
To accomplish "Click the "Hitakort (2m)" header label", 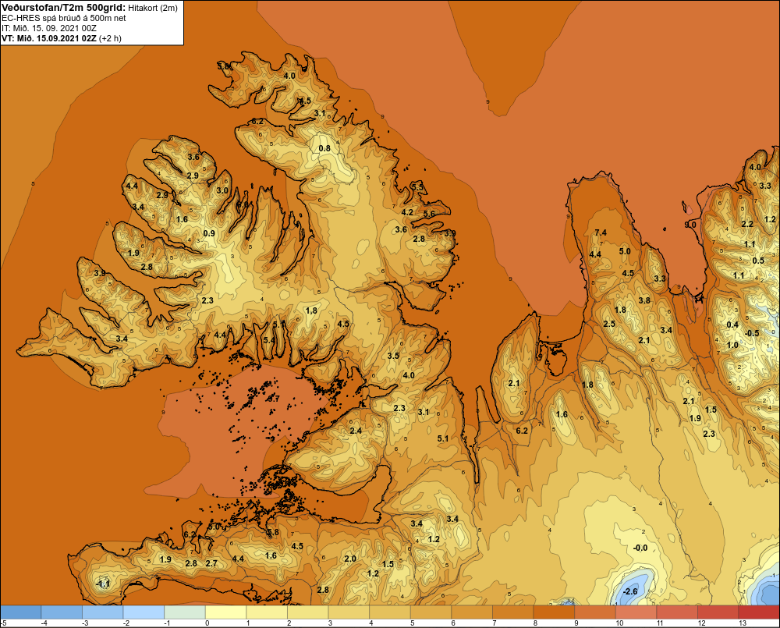I will 152,8.
